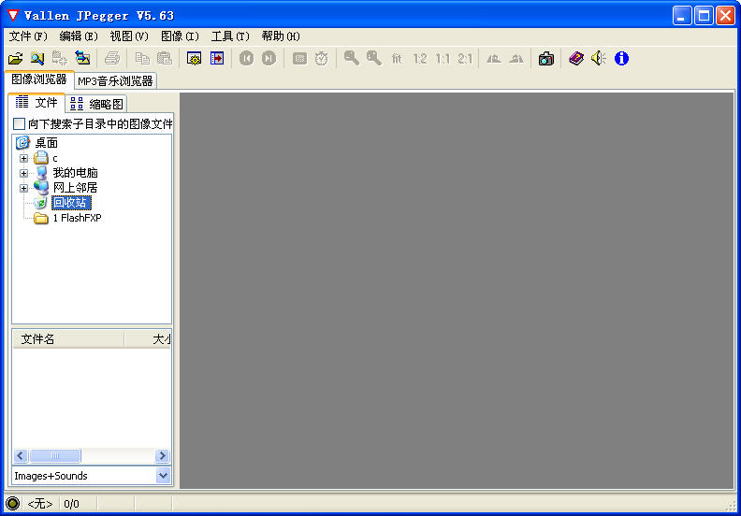Open the 工具(T) menu
Screen dimensions: 741x516
tap(230, 36)
